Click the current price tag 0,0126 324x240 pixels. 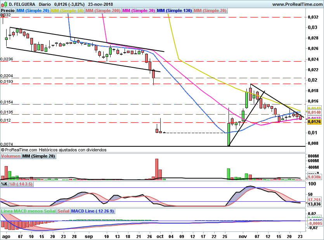[314, 122]
